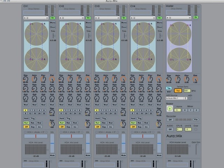Turn the CH1 Size knob
Image resolution: width=224 pixels, height=168 pixels.
26,80
